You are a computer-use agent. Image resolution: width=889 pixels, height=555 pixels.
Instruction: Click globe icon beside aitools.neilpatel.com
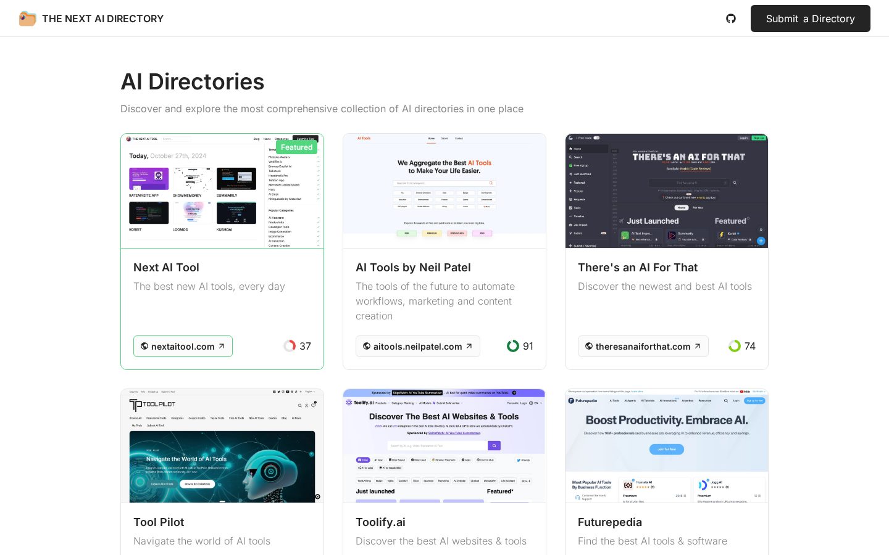[367, 347]
